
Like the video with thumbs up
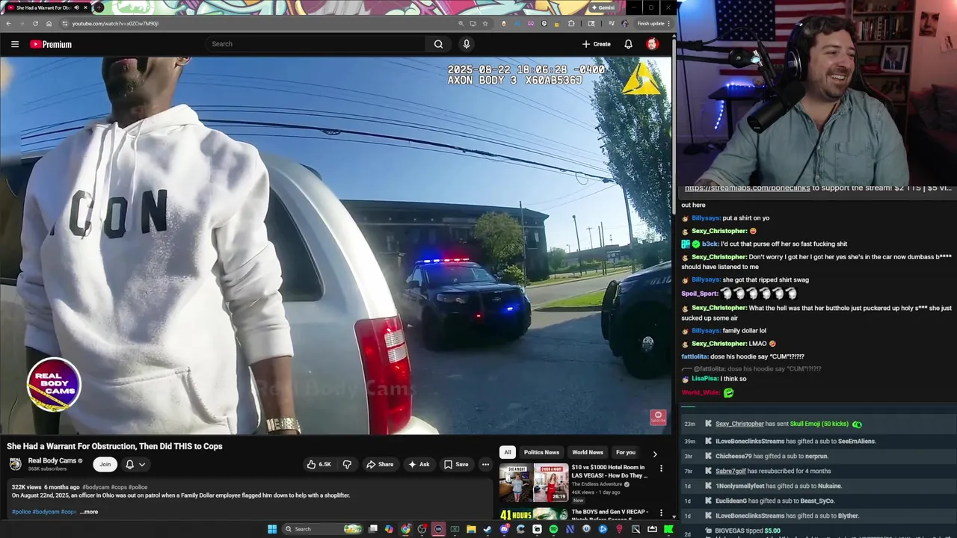[319, 464]
